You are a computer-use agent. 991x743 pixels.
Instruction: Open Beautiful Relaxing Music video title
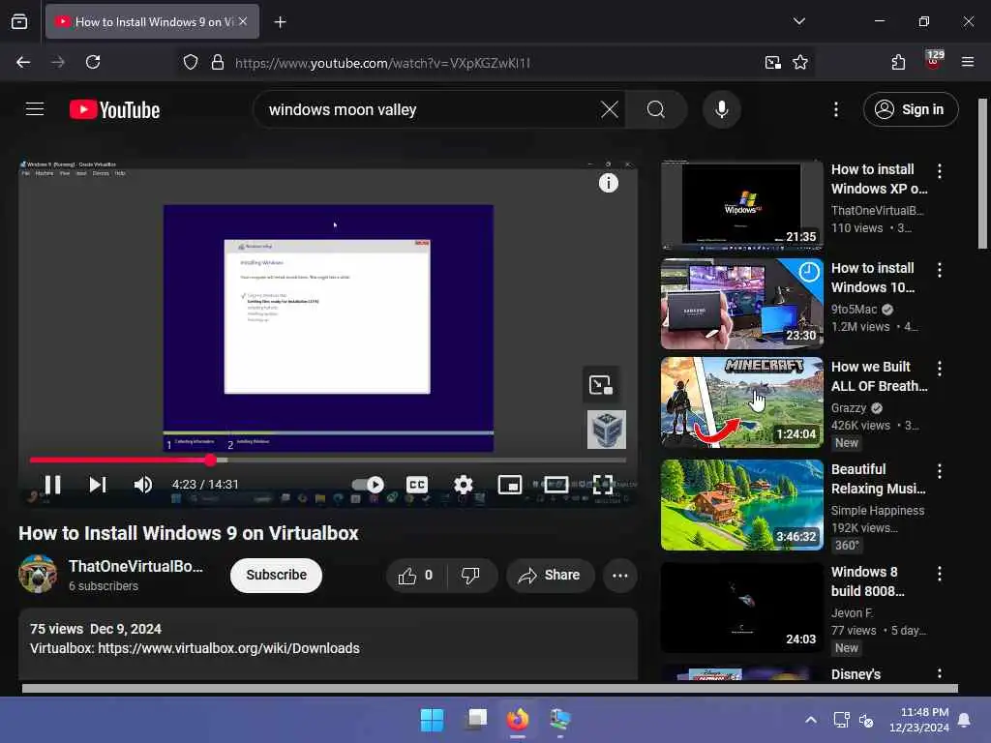coord(878,479)
